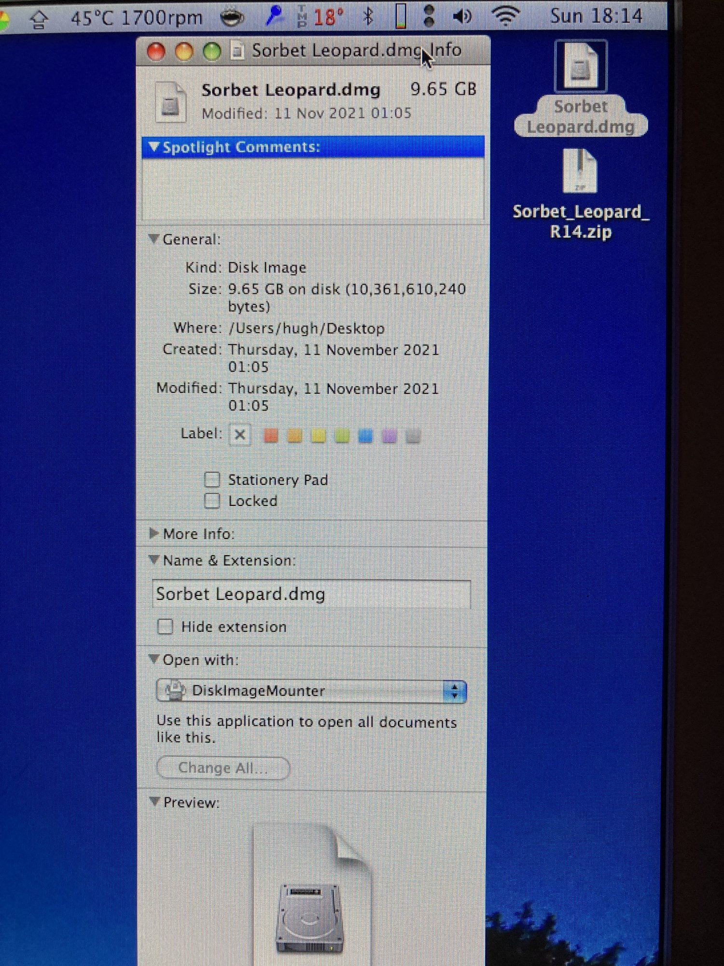Click the Created date value in General

point(334,358)
